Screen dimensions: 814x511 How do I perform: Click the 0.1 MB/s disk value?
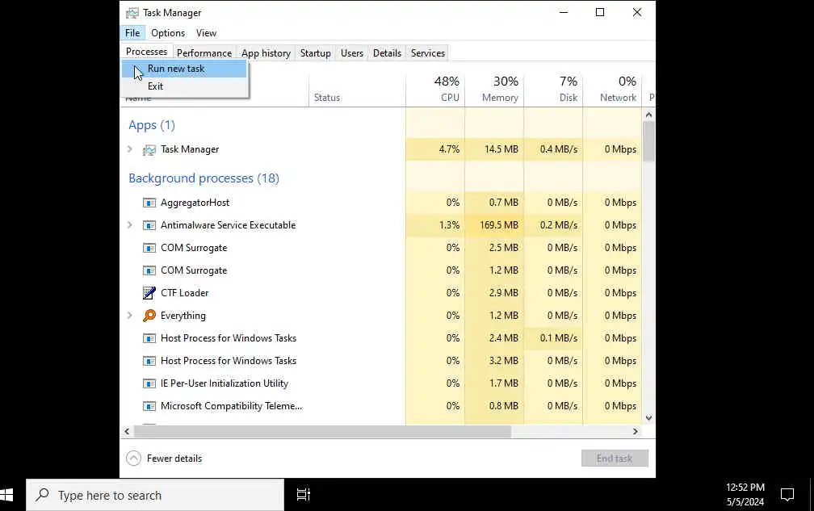pos(559,338)
